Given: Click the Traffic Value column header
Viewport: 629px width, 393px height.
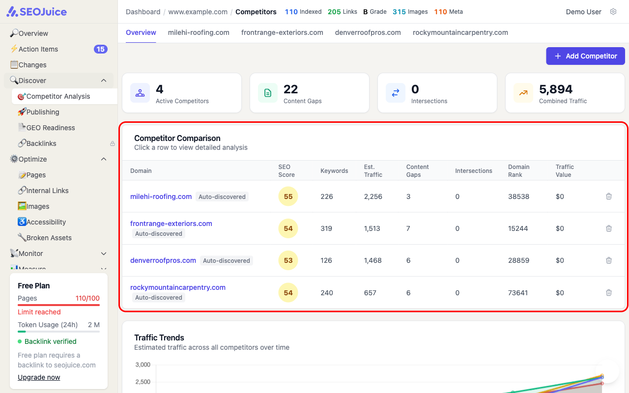Looking at the screenshot, I should pyautogui.click(x=565, y=171).
